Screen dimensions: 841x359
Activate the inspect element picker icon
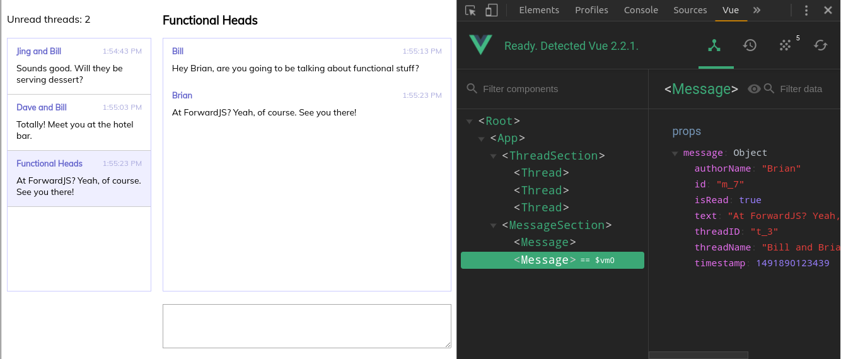coord(470,10)
